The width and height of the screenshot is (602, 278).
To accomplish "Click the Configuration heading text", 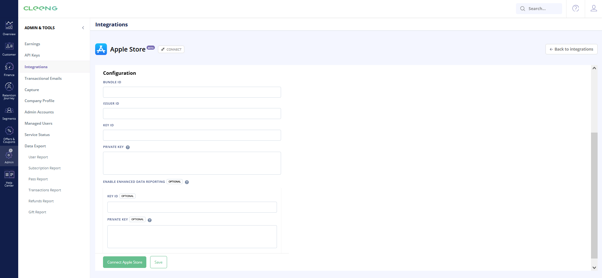I will tap(119, 73).
